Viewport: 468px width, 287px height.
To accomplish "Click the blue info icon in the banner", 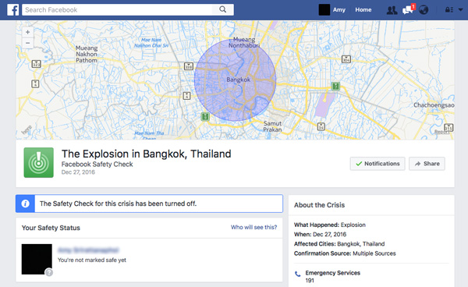I will (x=26, y=204).
